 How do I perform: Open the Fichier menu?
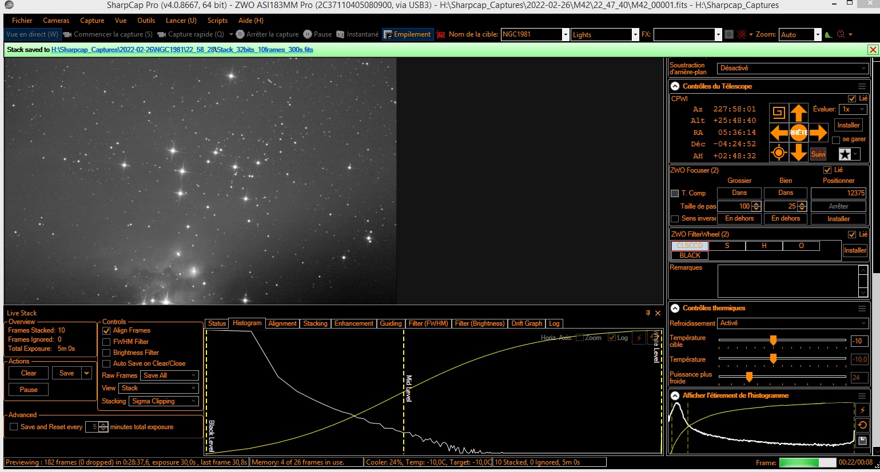[22, 21]
